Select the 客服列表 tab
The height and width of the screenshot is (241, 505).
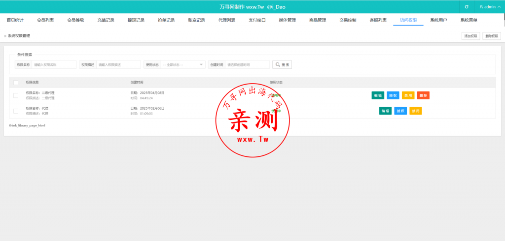click(378, 20)
